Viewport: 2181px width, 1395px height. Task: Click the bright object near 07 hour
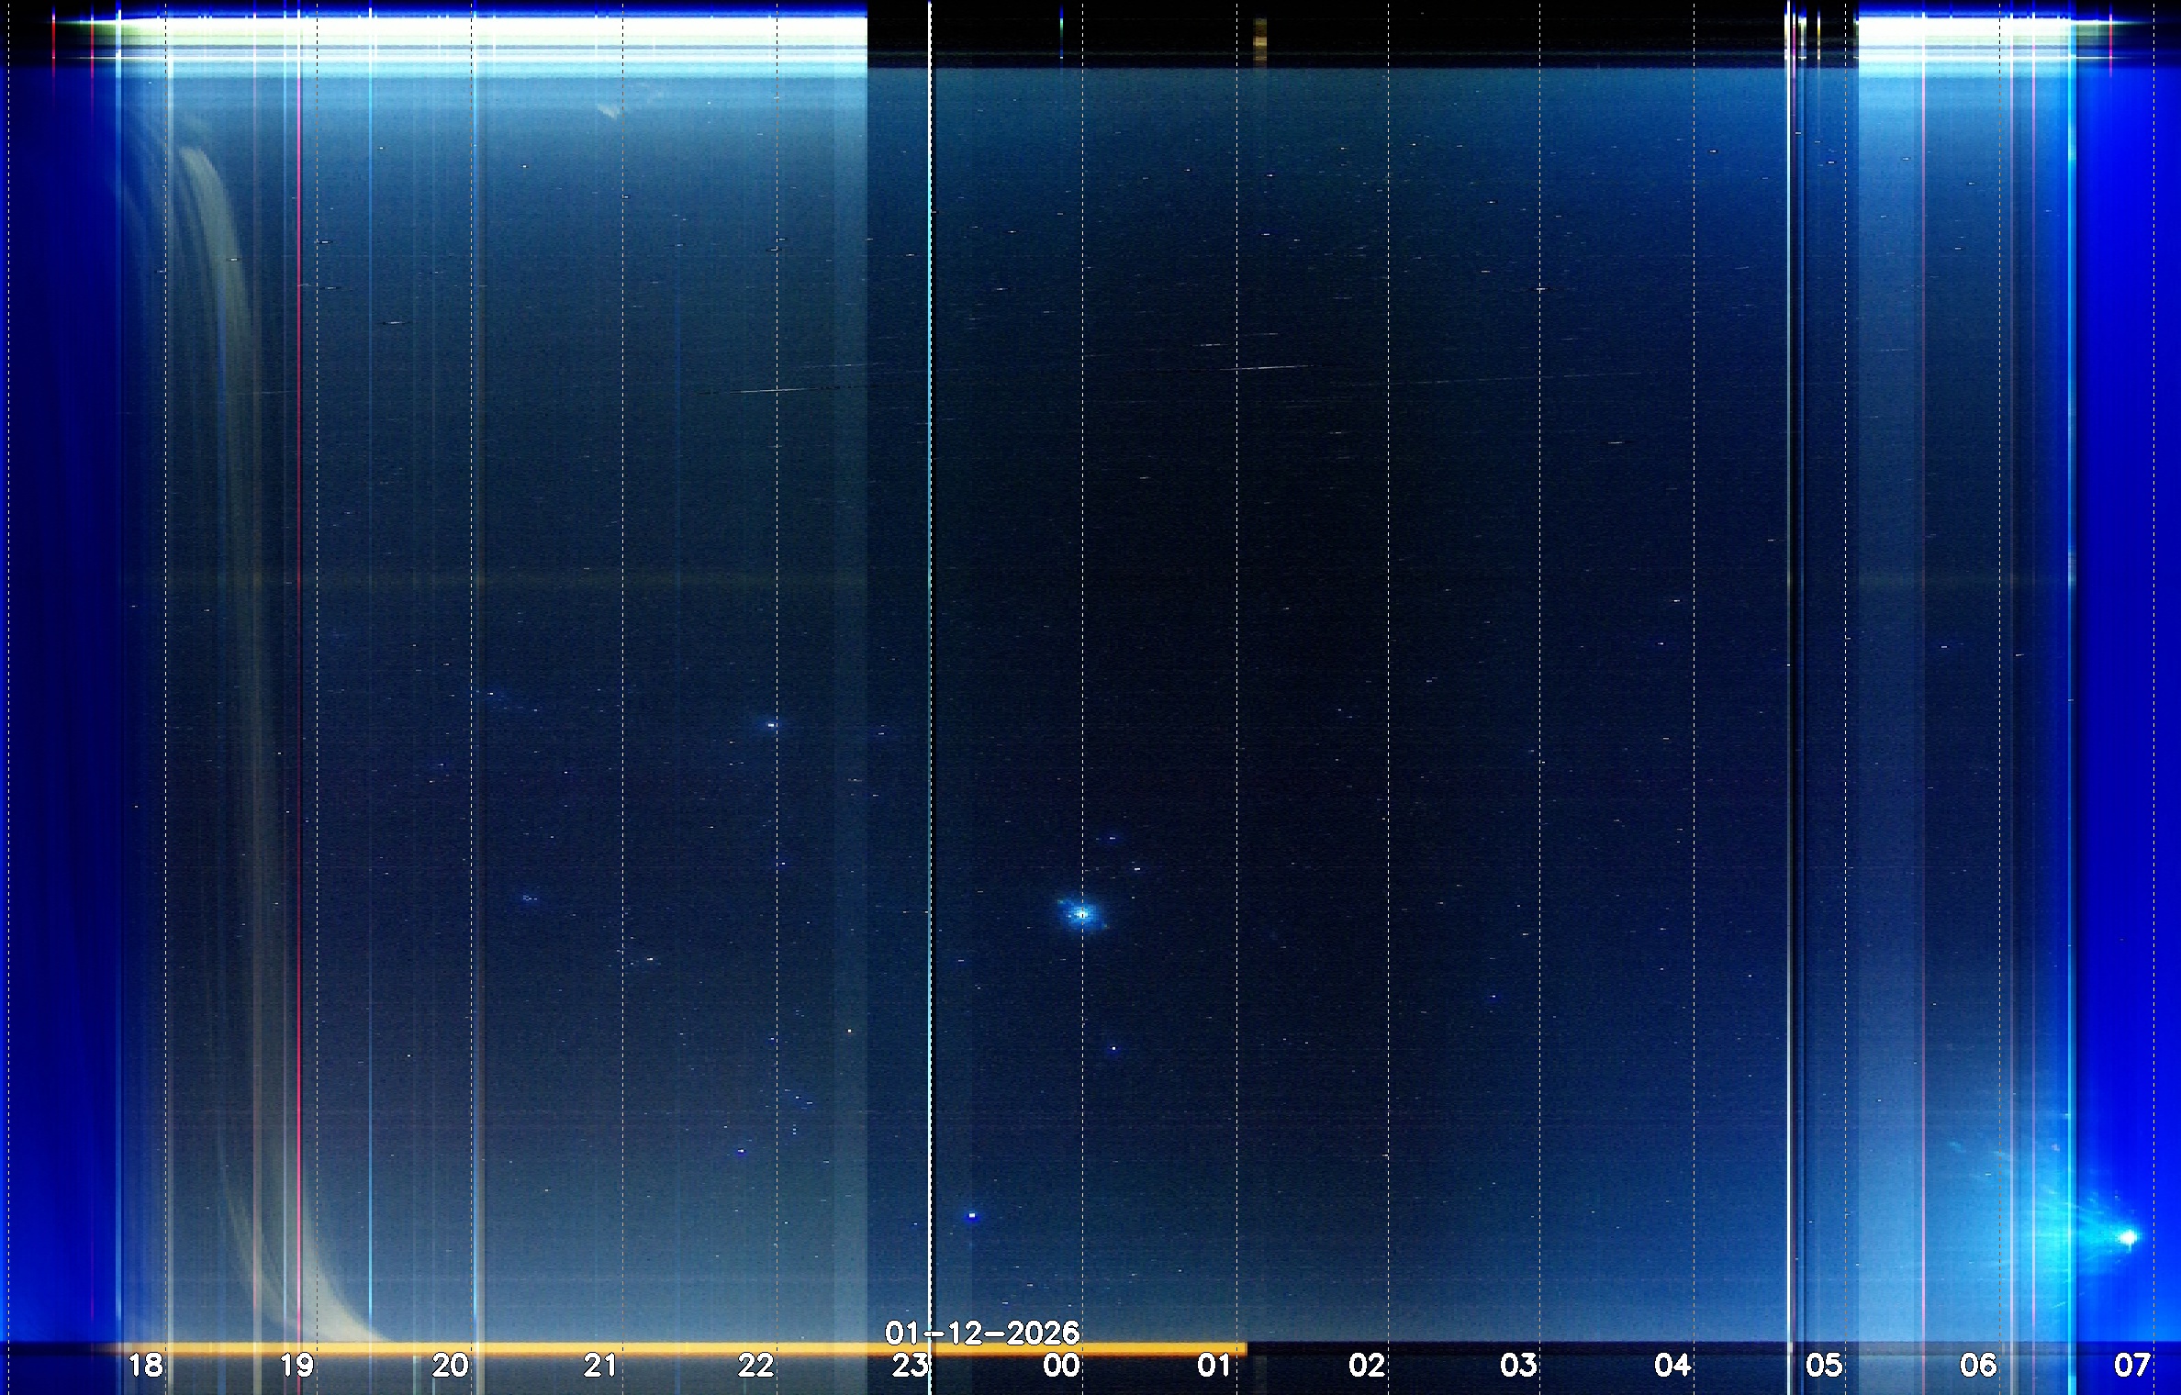coord(2128,1237)
